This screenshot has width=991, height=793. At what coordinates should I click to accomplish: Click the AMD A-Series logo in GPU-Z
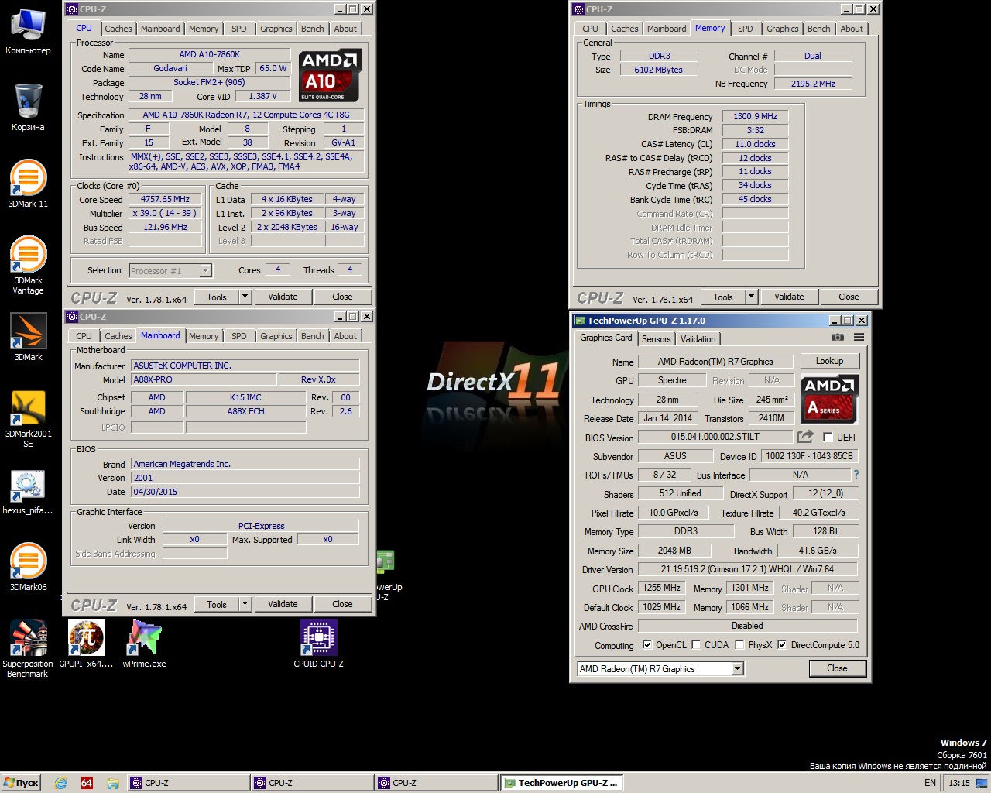pyautogui.click(x=829, y=398)
